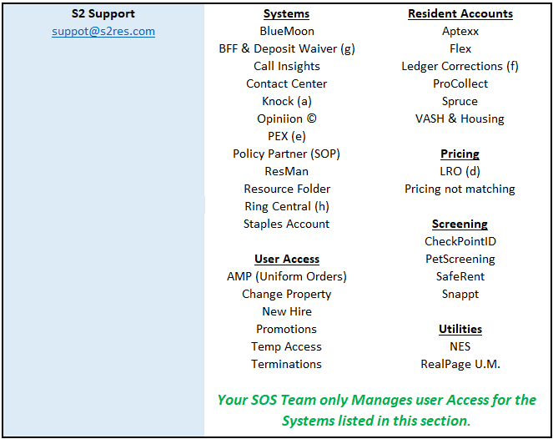553x439 pixels.
Task: Open the suppot@s2res.com email link
Action: pos(103,32)
